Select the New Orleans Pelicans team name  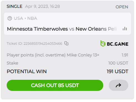pos(96,29)
